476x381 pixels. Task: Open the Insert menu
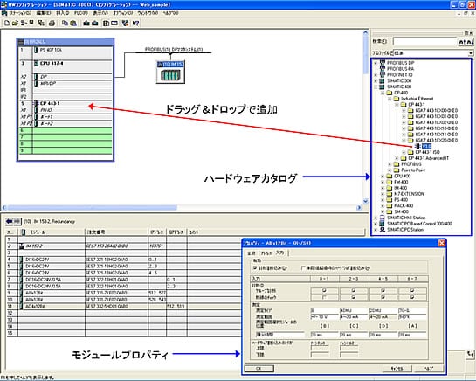click(x=63, y=13)
